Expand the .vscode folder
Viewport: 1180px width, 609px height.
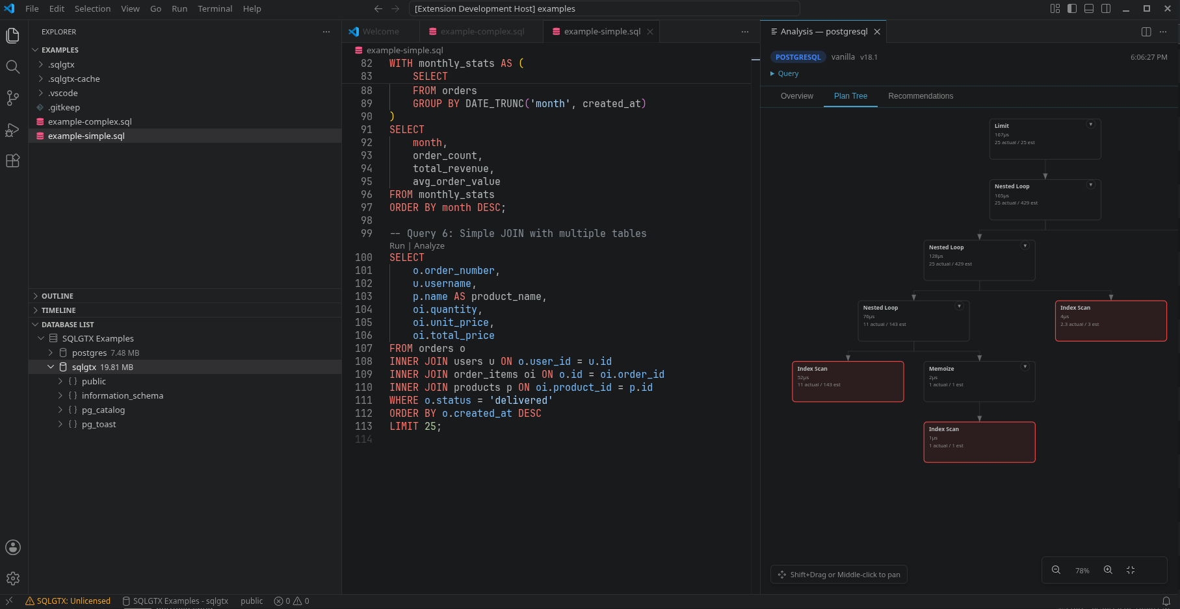[40, 93]
